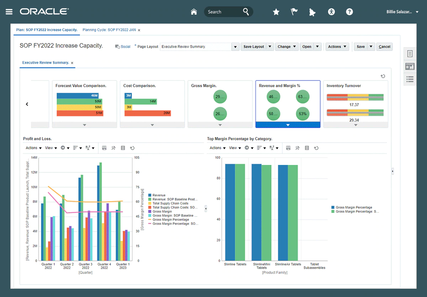Image resolution: width=427 pixels, height=297 pixels.
Task: Go to the Home page icon
Action: point(194,12)
